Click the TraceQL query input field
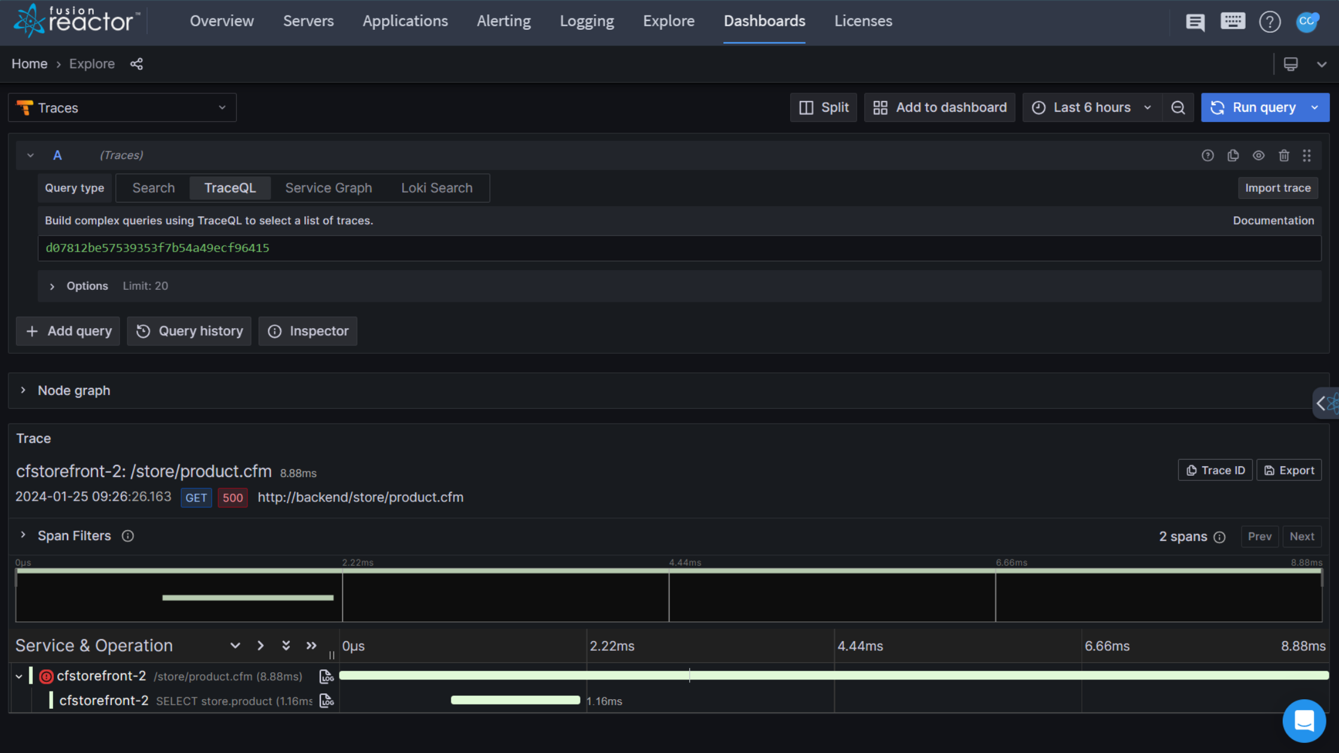 coord(679,248)
